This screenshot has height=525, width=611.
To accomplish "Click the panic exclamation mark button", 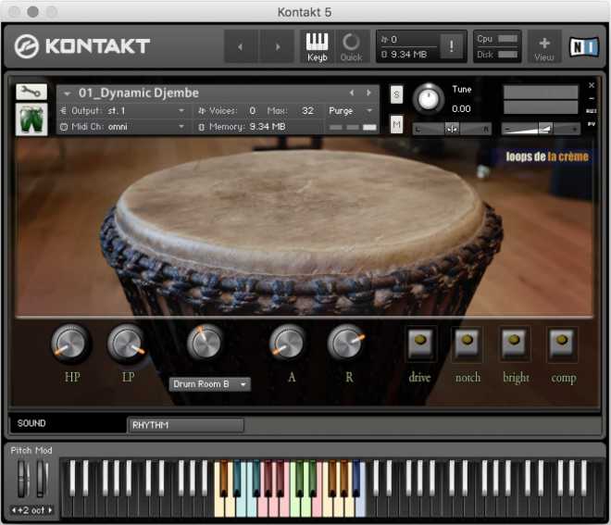I will click(451, 46).
